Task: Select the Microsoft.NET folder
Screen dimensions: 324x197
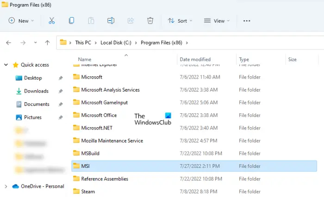Action: [97, 128]
